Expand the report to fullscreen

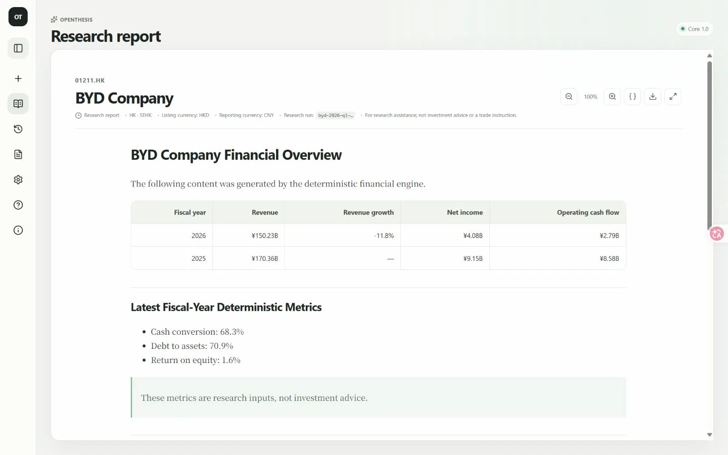pyautogui.click(x=673, y=97)
